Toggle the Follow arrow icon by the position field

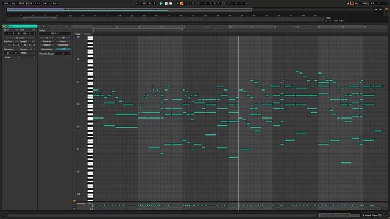tap(136, 4)
